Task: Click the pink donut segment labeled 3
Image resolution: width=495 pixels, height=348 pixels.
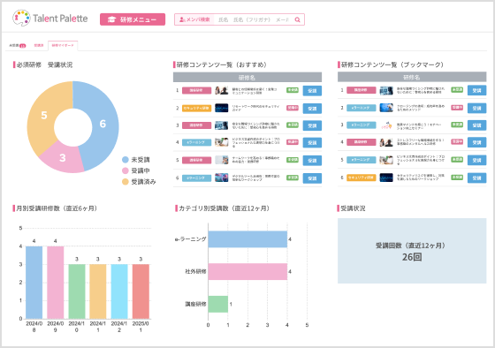Action: pos(63,157)
